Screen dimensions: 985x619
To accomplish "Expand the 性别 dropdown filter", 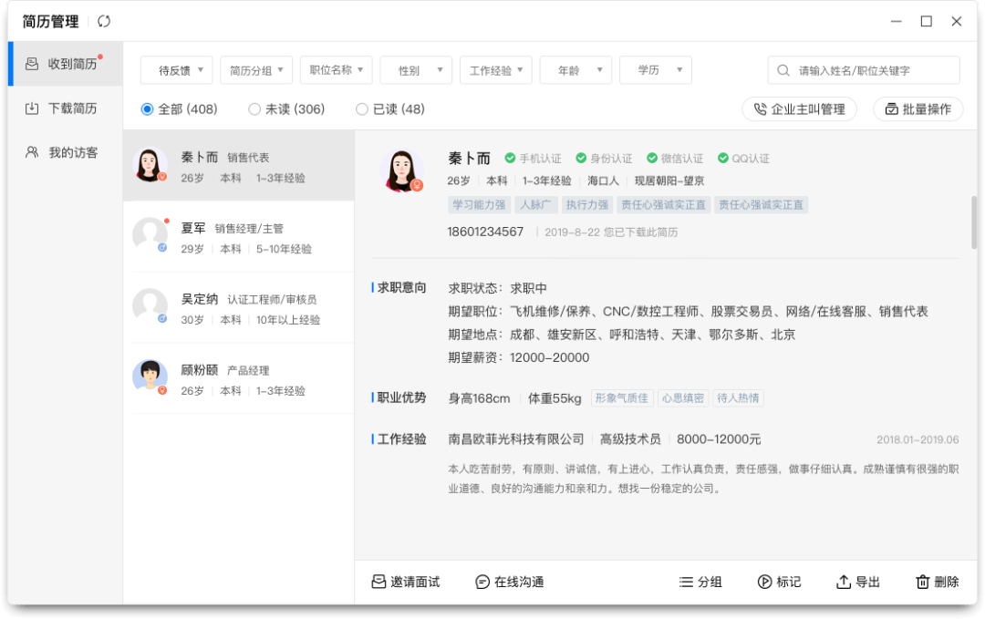I will pos(416,70).
